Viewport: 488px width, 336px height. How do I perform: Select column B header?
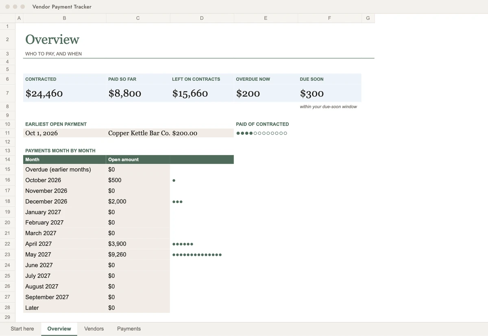(x=65, y=18)
